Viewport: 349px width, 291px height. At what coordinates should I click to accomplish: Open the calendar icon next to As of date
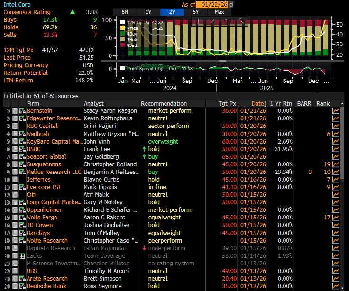click(231, 4)
